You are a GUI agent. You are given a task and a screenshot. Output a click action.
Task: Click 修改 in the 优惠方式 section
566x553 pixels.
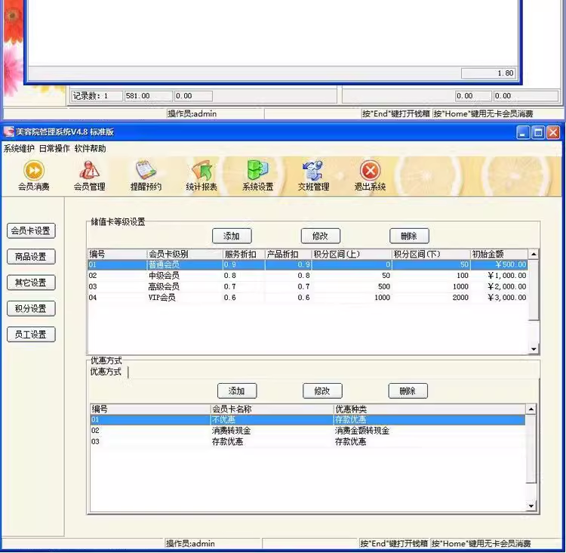click(x=322, y=391)
